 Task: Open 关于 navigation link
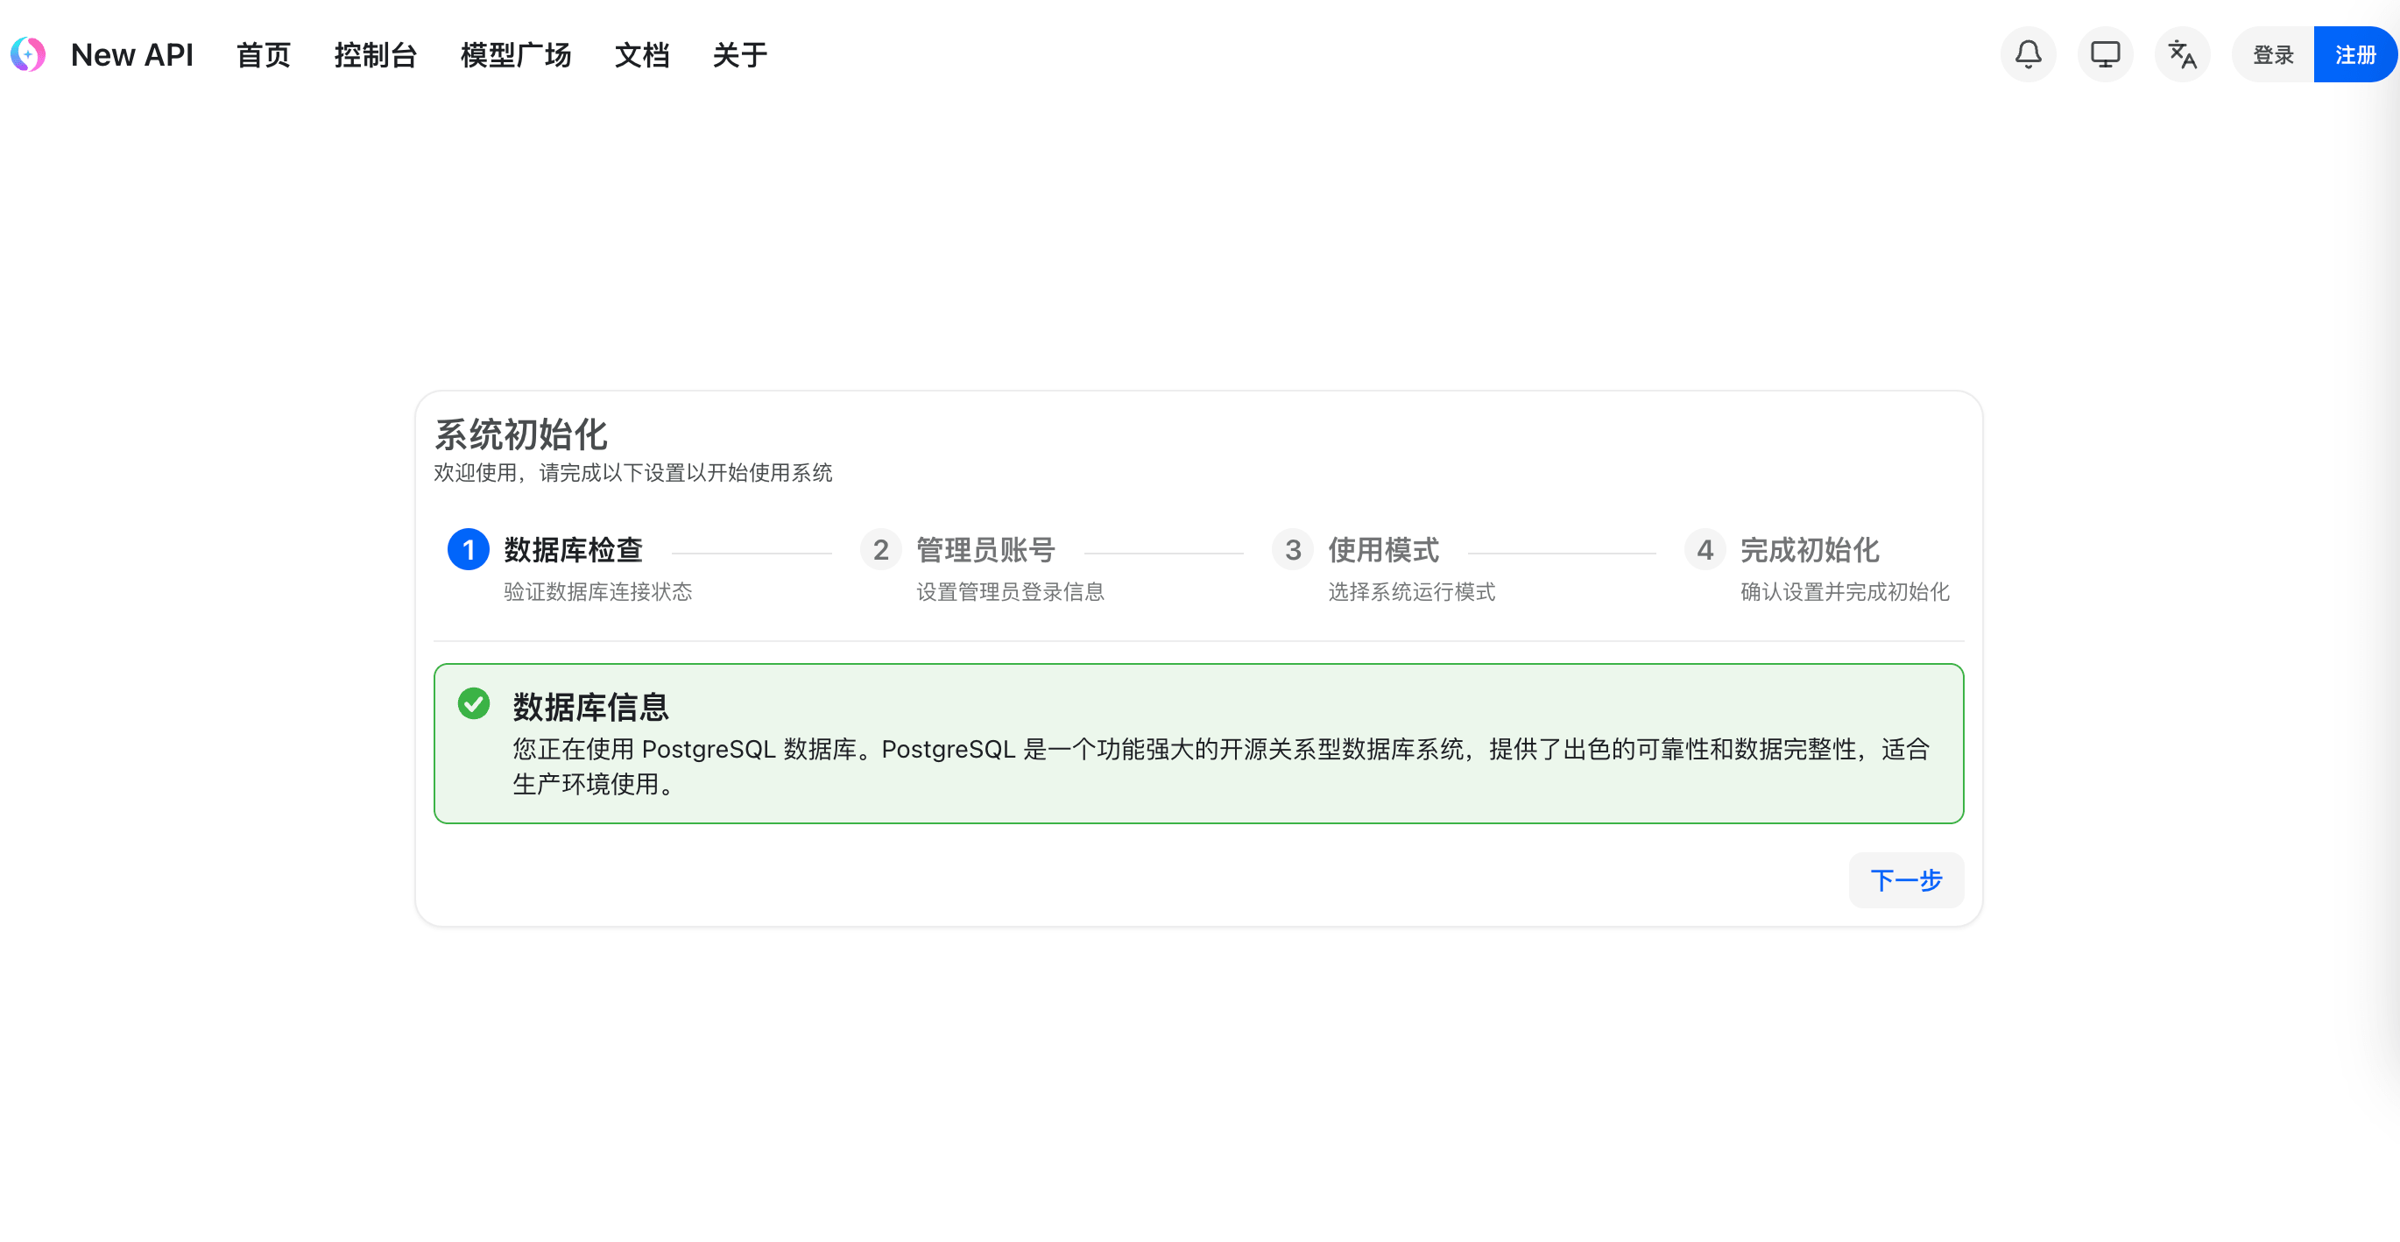740,55
